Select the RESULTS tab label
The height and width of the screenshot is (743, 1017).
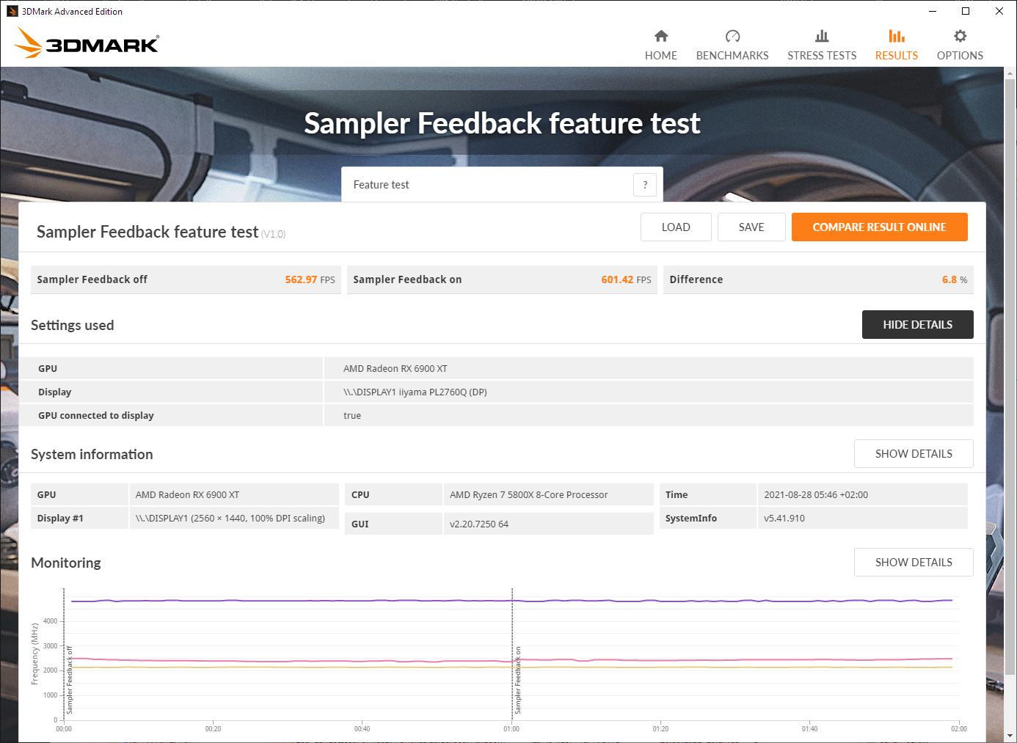tap(896, 56)
